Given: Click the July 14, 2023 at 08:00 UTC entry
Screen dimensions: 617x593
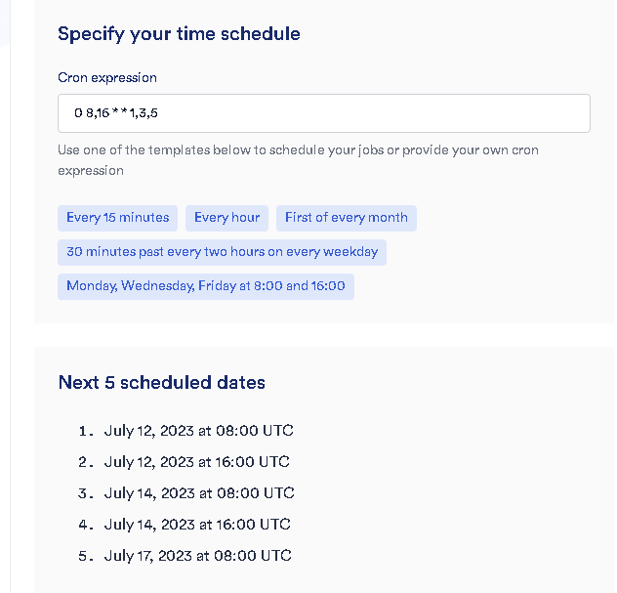Looking at the screenshot, I should [198, 493].
